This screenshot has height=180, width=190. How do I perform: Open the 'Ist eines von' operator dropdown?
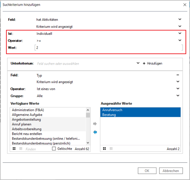pyautogui.click(x=178, y=89)
